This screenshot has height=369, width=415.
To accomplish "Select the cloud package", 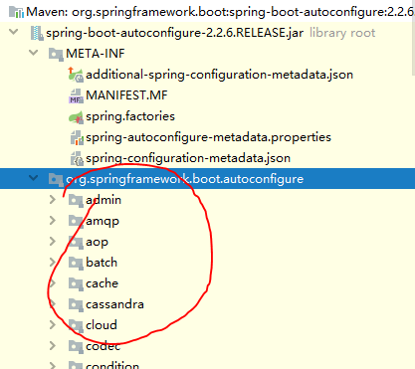I will point(102,325).
